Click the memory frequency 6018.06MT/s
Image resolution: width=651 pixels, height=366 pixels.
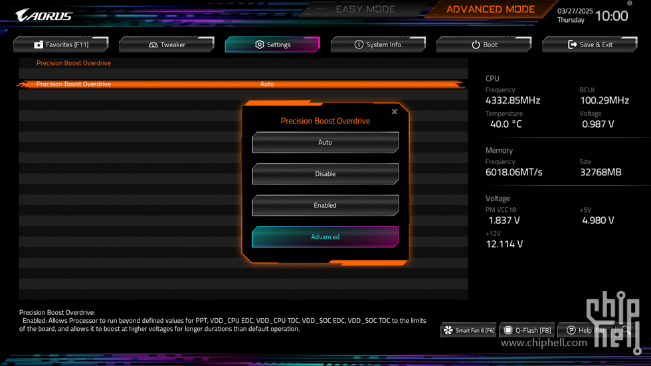514,172
